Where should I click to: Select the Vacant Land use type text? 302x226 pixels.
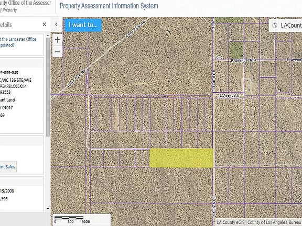point(7,100)
